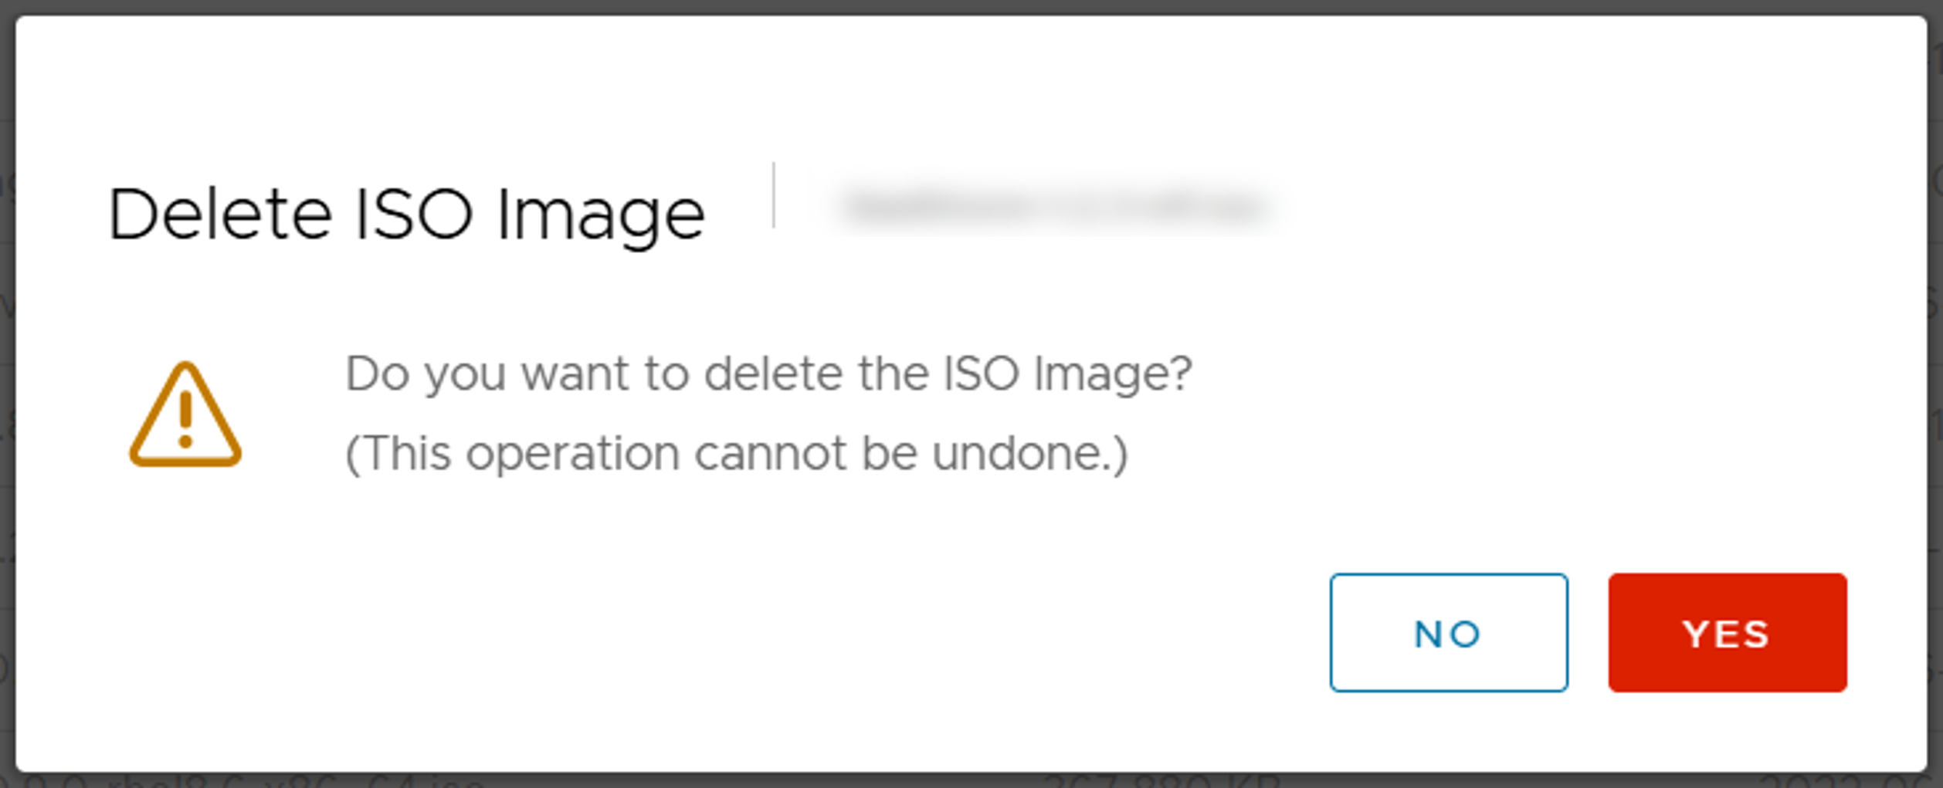The width and height of the screenshot is (1943, 788).
Task: Click the word "Image" in the dialog title
Action: [601, 215]
